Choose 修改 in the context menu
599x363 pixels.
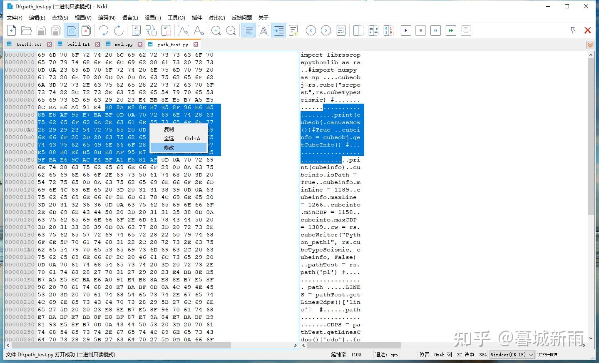169,147
